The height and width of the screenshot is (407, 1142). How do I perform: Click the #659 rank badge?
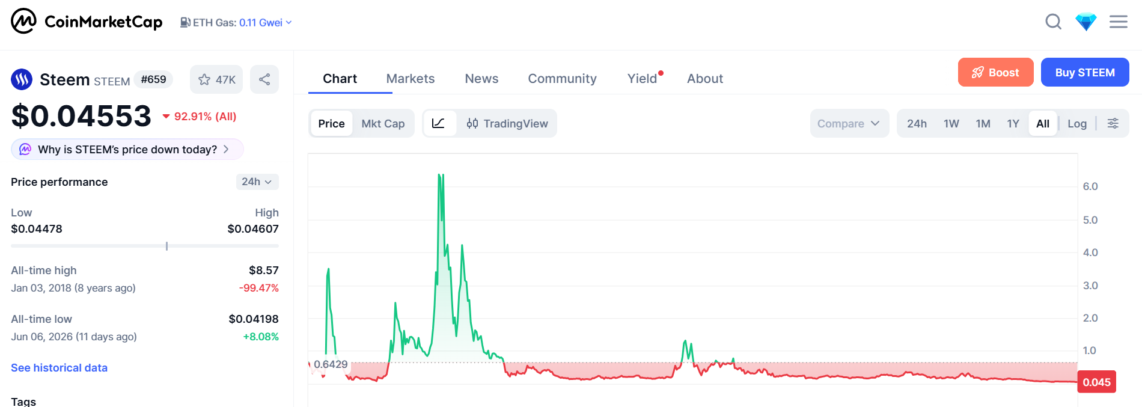coord(153,79)
